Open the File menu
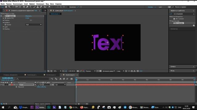Screen dimensions: 197x110 point(3,4)
